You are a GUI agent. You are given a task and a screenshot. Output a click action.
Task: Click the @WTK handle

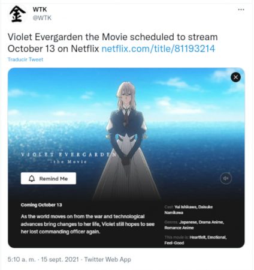[x=42, y=18]
